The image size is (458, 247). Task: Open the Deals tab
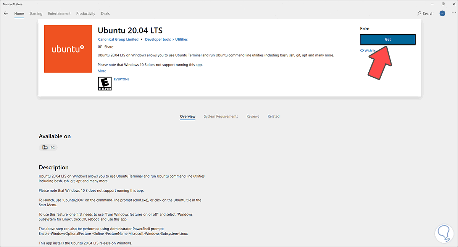[x=105, y=13]
